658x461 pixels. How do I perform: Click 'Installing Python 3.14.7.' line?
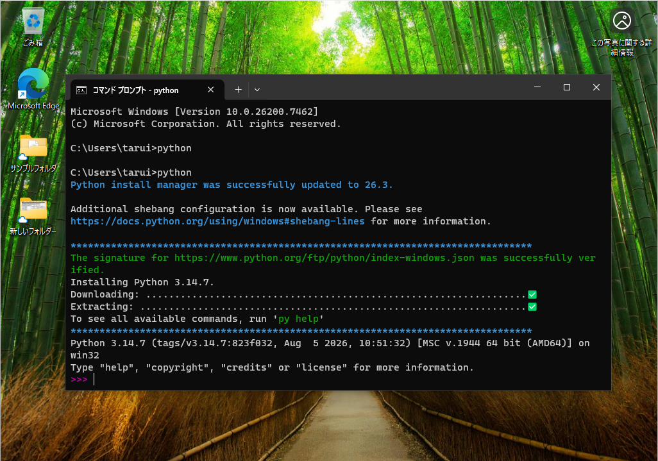tap(142, 282)
